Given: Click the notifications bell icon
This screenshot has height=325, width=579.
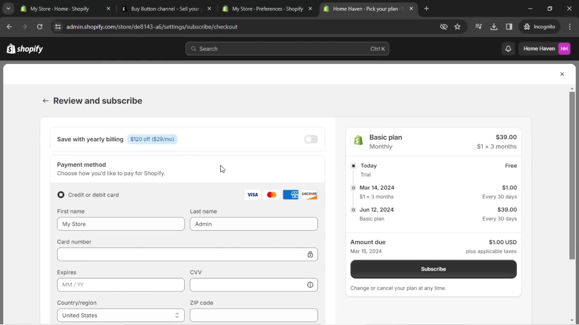Looking at the screenshot, I should point(508,48).
